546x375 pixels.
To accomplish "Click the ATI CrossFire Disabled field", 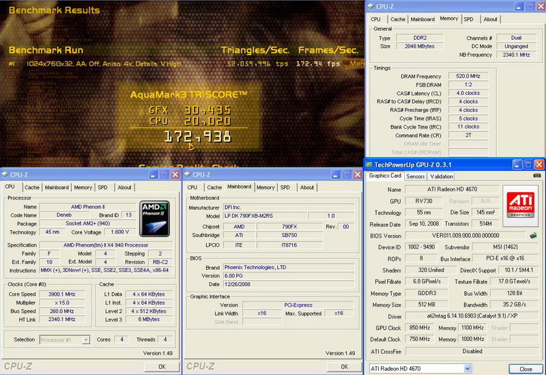I will coord(472,351).
